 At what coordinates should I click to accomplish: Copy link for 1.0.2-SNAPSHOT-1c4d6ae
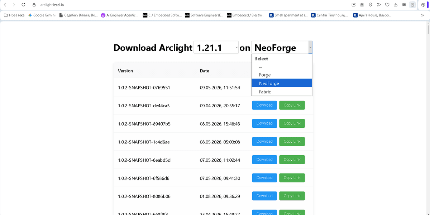coord(292,141)
